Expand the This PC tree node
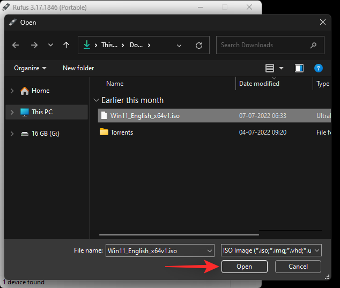Viewport: 340px width, 288px height. [x=12, y=112]
